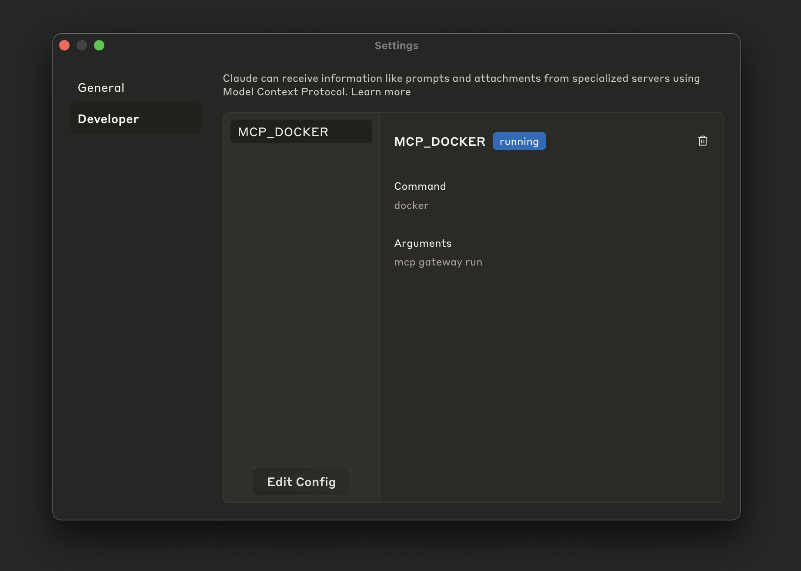The height and width of the screenshot is (571, 801).
Task: Click the blue running status badge
Action: (x=519, y=141)
